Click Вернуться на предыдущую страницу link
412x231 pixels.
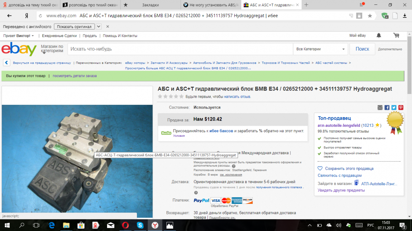42,63
